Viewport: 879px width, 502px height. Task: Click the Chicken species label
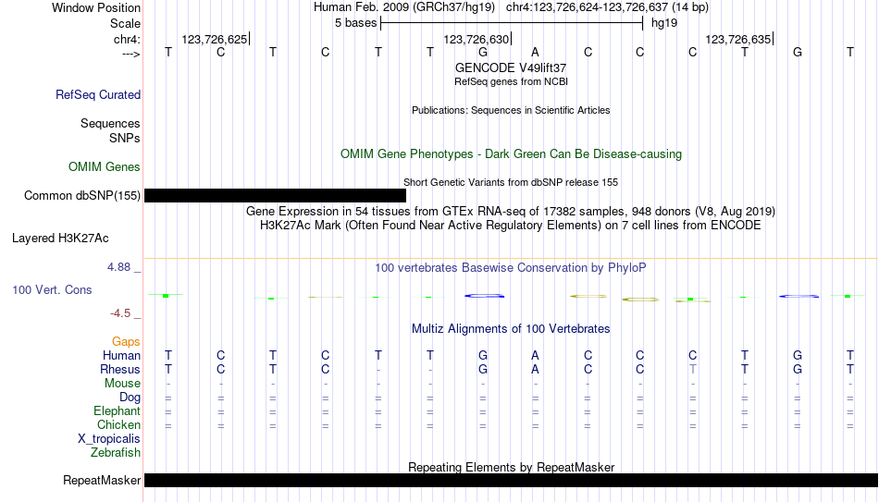coord(118,424)
